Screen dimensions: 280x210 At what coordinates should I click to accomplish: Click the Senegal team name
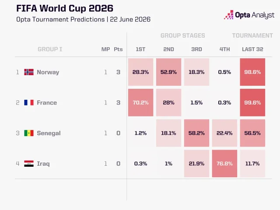[x=49, y=133]
